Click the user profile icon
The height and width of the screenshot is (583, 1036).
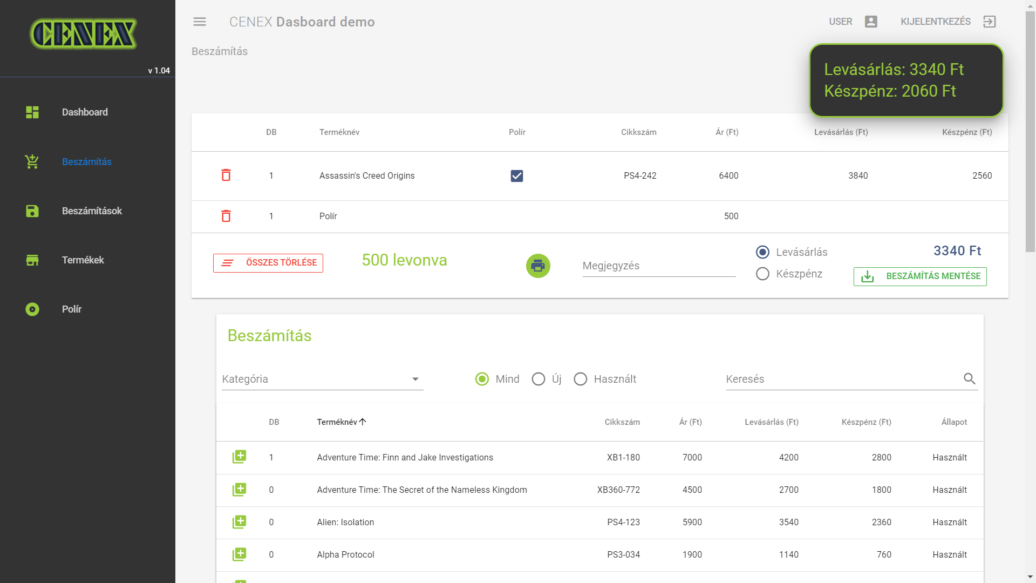871,22
